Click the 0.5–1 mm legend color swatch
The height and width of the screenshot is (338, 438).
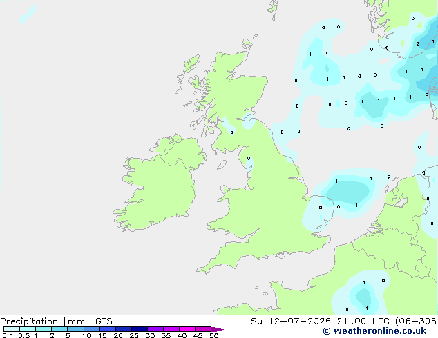point(28,329)
